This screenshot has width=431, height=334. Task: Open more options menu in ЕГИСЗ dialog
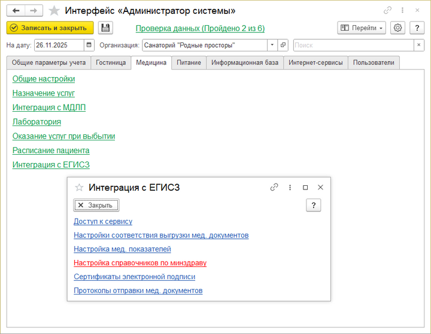point(290,187)
